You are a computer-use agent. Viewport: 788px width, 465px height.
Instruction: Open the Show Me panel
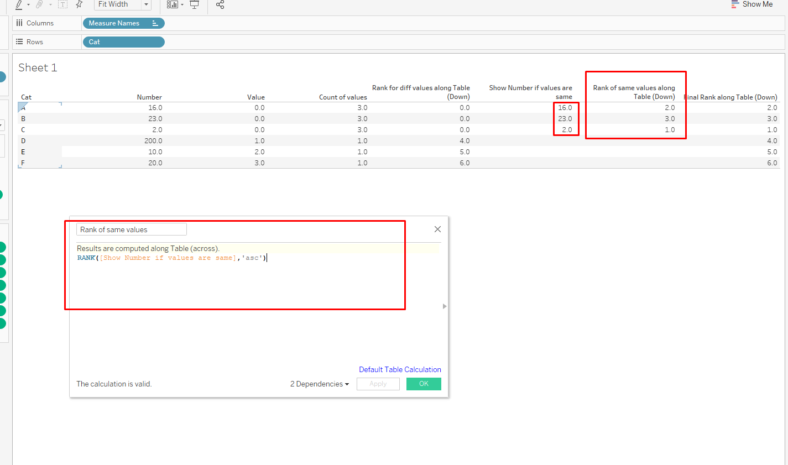point(752,4)
